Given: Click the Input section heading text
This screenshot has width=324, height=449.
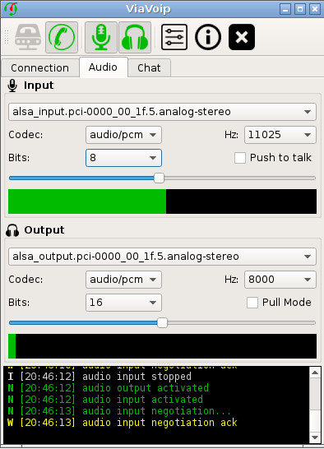Looking at the screenshot, I should coord(39,86).
